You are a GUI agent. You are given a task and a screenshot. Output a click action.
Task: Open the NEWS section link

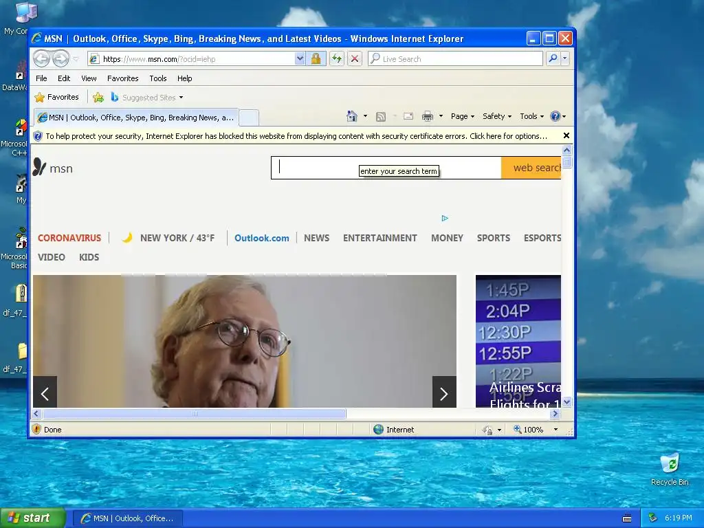[316, 238]
